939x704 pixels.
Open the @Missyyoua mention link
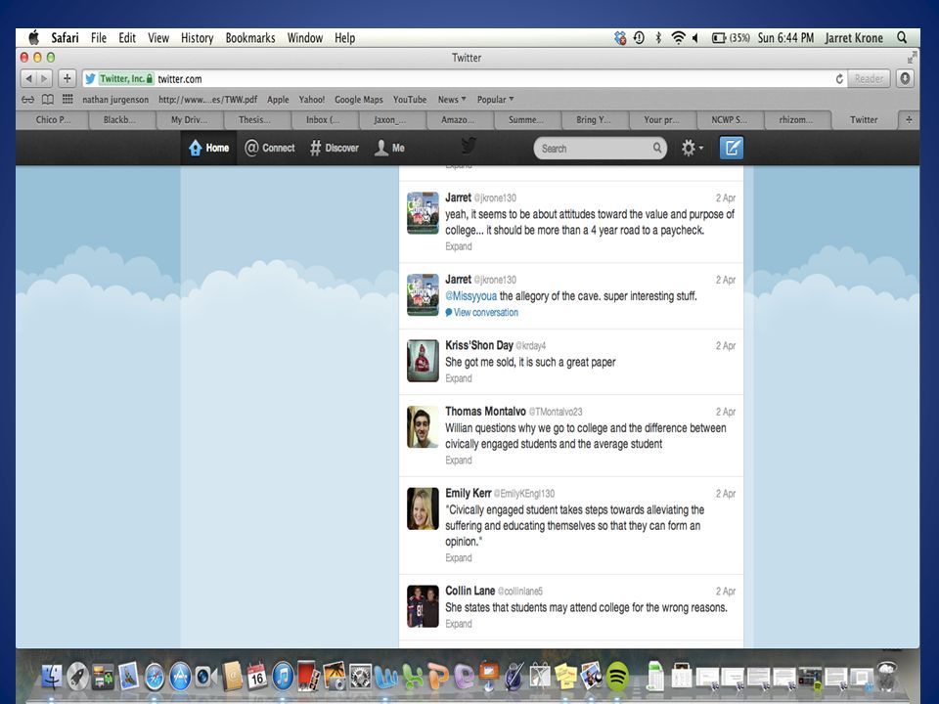point(470,295)
